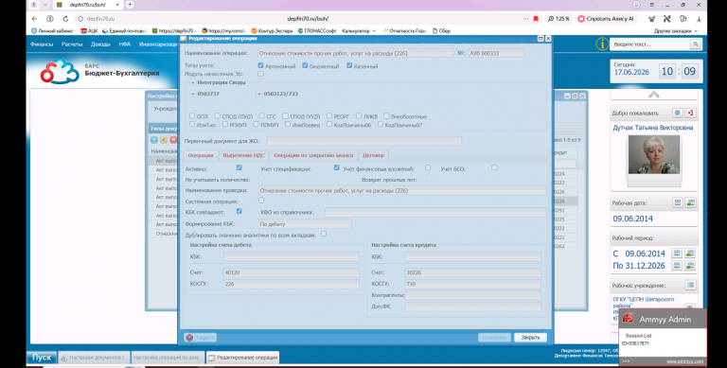
Task: Open calendar icon for period end 31.12.2026
Action: click(677, 266)
